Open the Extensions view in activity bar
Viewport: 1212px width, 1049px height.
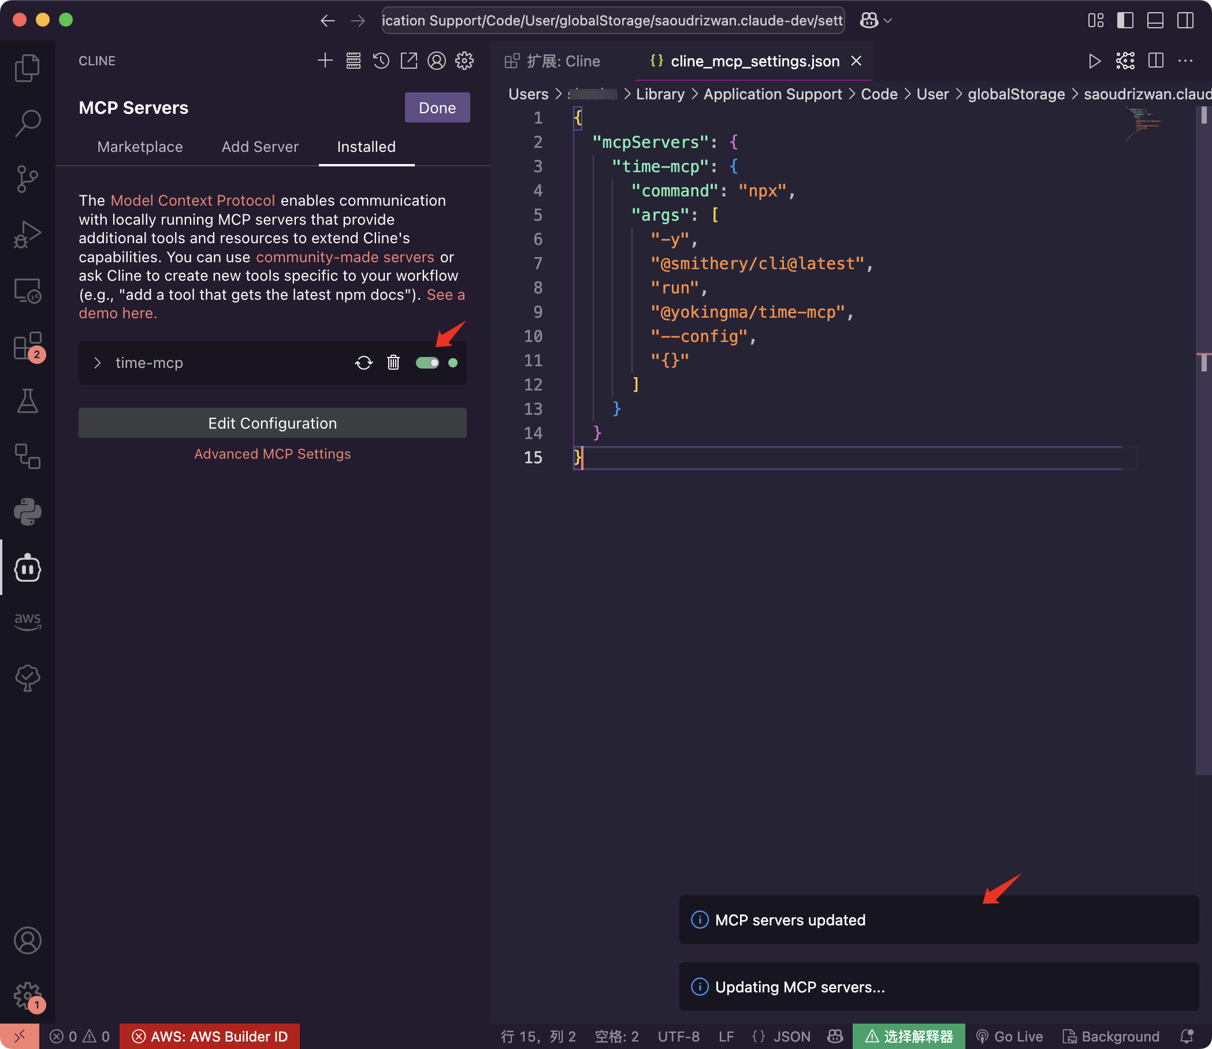click(28, 347)
